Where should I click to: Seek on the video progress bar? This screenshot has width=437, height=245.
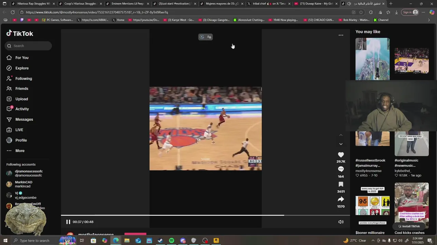[x=206, y=215]
